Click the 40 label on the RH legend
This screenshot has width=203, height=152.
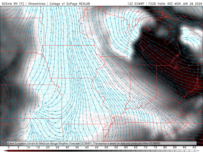coord(87,147)
